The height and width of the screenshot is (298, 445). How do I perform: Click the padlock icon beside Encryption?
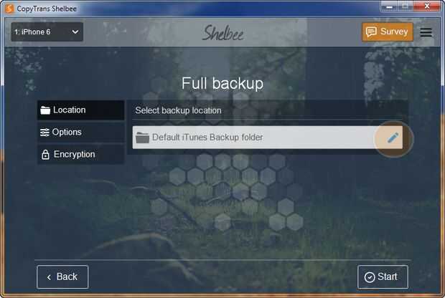45,155
